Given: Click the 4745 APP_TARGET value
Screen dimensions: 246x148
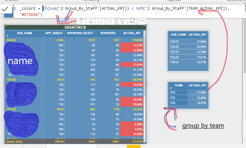Looking at the screenshot, I should (60, 40).
